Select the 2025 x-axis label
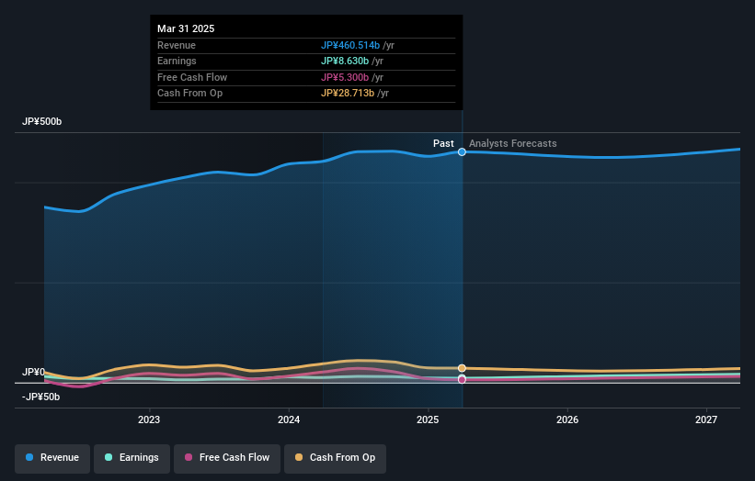The width and height of the screenshot is (755, 481). (x=428, y=419)
